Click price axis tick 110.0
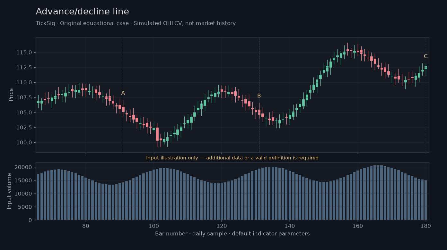The image size is (447, 250). click(24, 83)
